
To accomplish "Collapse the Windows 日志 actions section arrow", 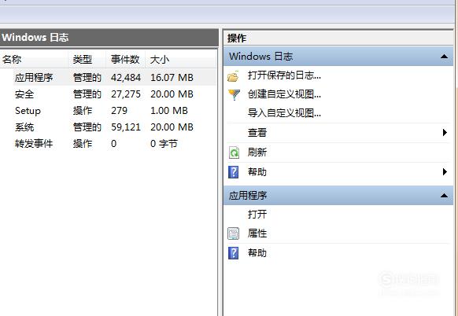I will coord(444,57).
